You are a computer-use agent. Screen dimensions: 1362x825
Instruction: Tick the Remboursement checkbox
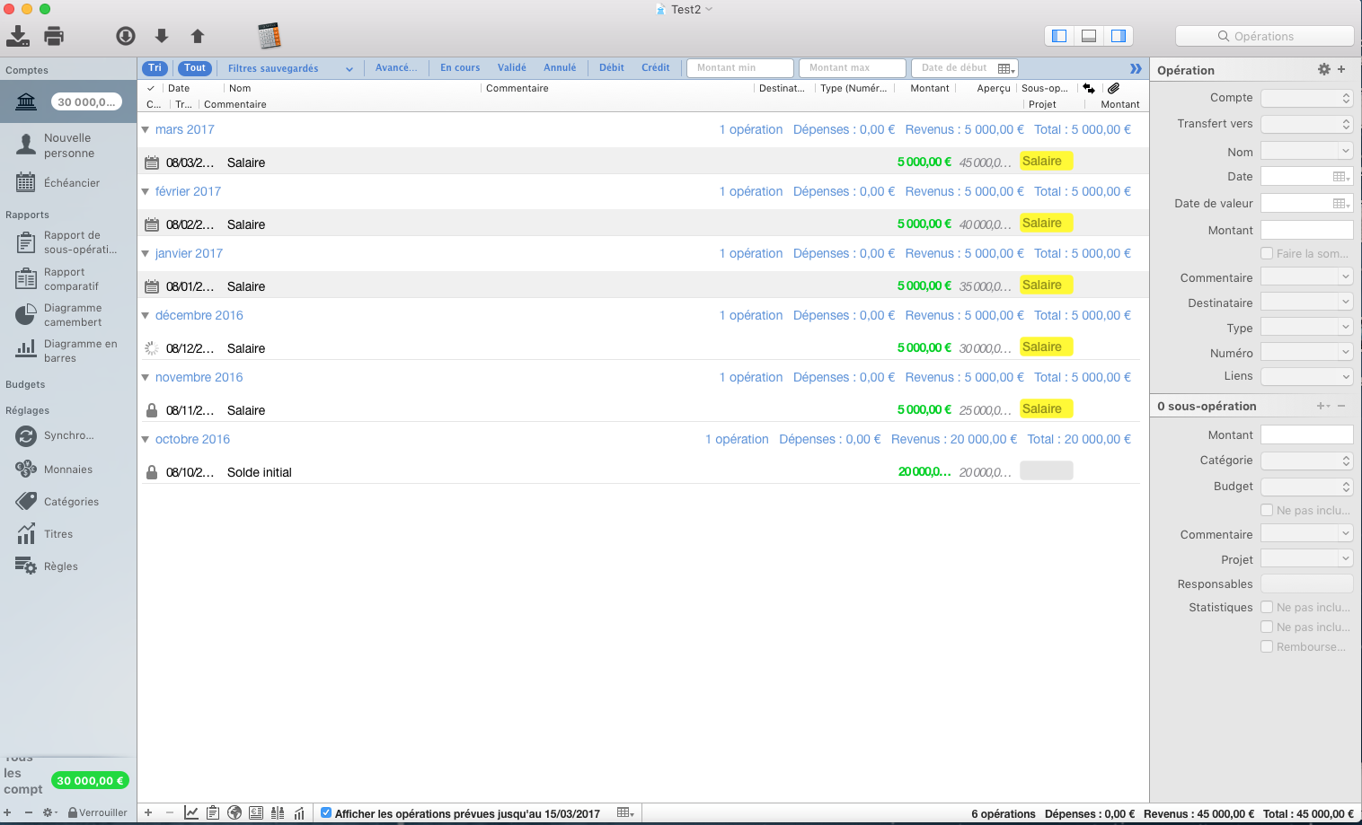[1267, 647]
